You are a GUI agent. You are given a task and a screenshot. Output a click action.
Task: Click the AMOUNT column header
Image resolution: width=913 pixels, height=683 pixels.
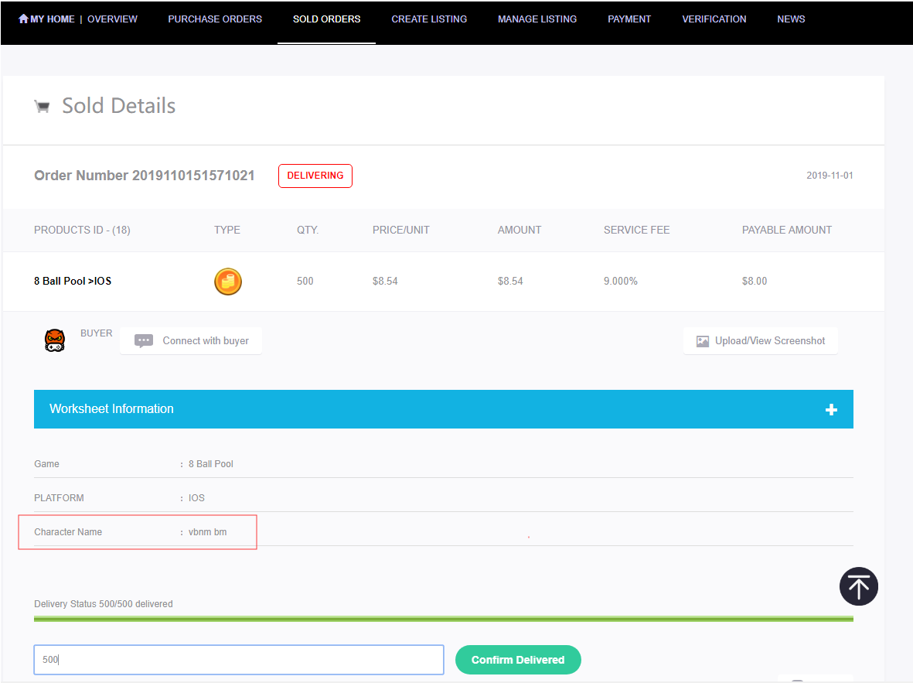click(x=520, y=231)
